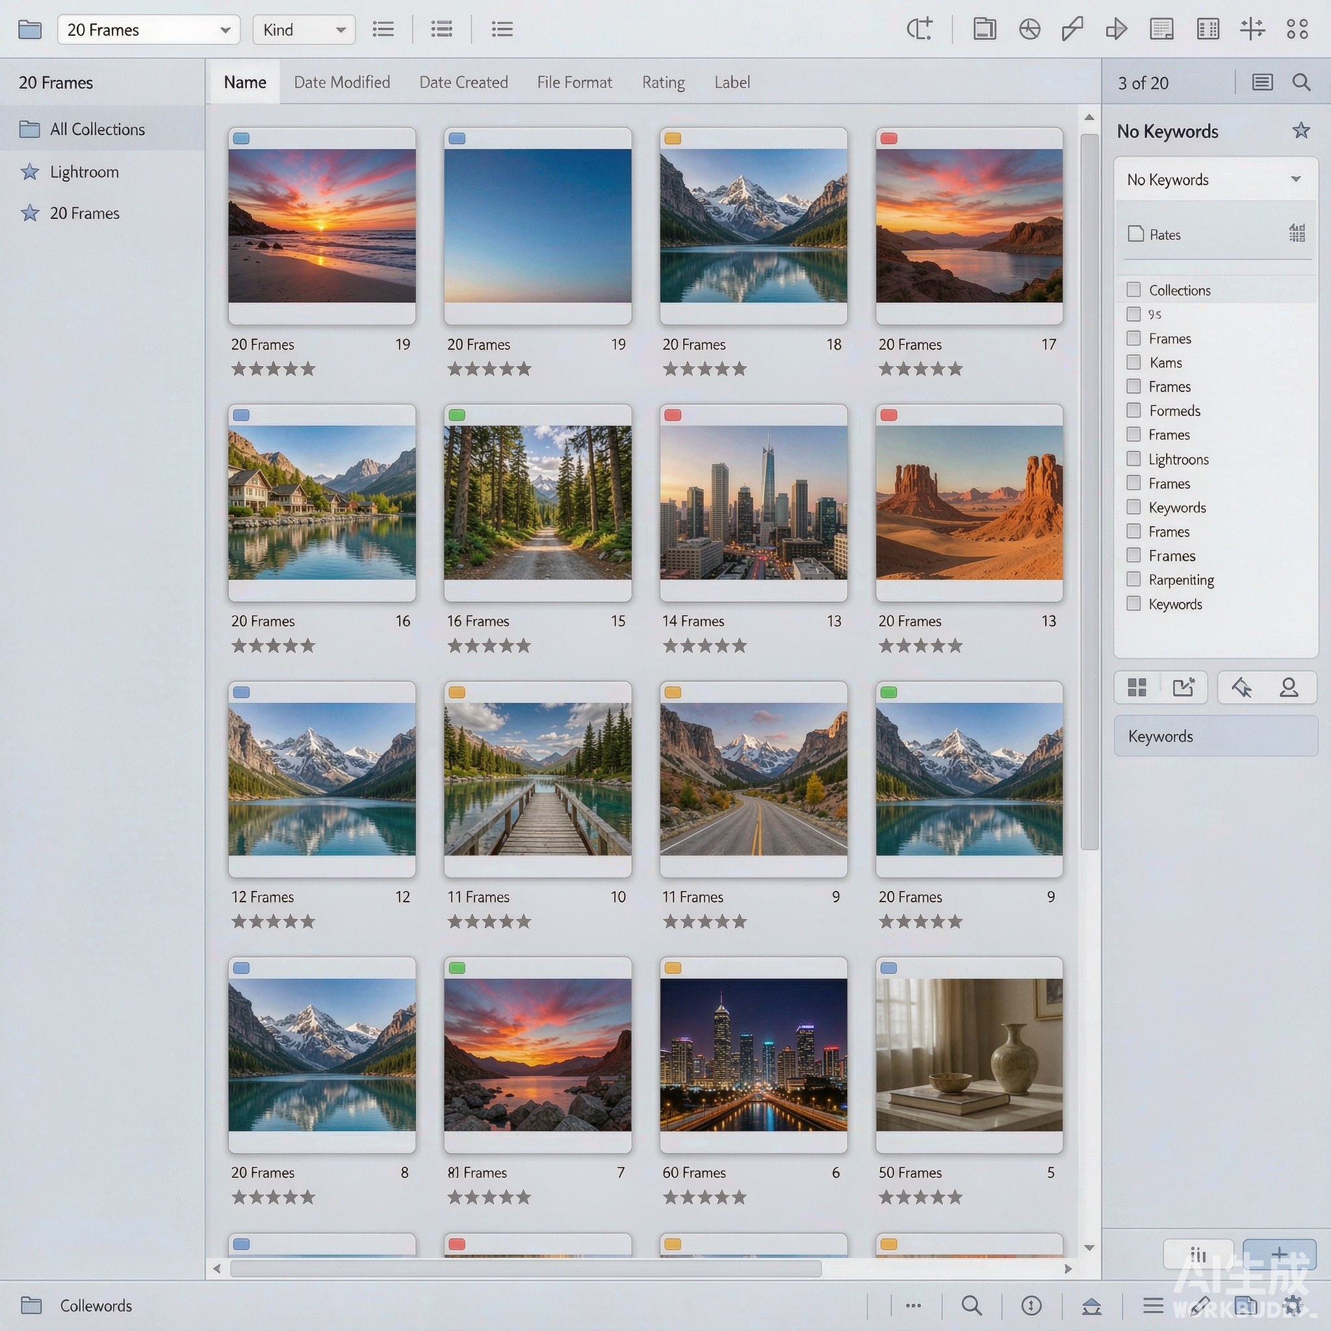The image size is (1331, 1331).
Task: Click the pointer cursor icon in right panel
Action: [1241, 687]
